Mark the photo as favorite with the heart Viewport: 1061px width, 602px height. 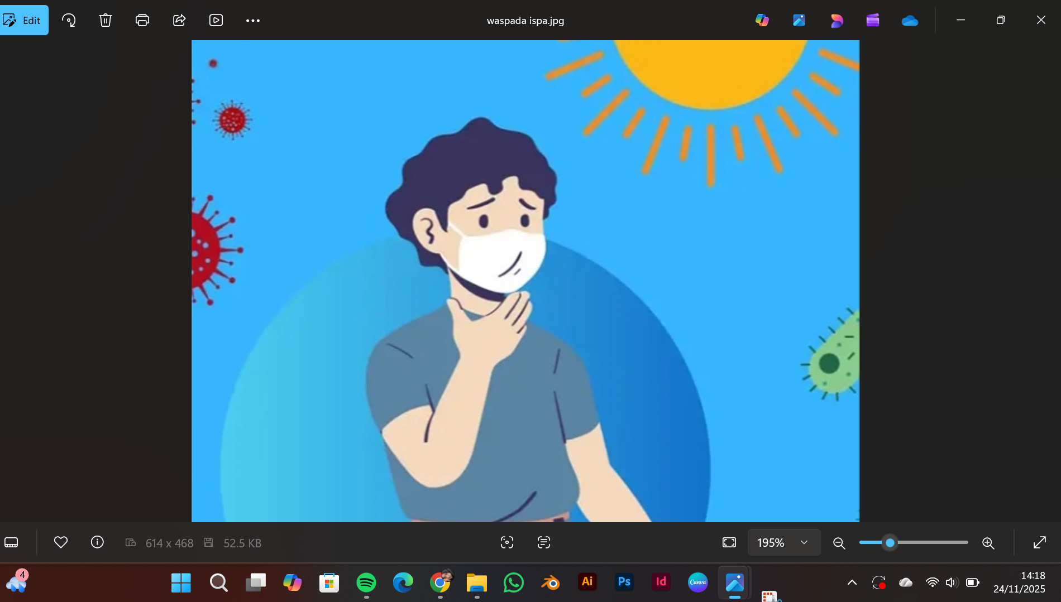click(x=61, y=542)
